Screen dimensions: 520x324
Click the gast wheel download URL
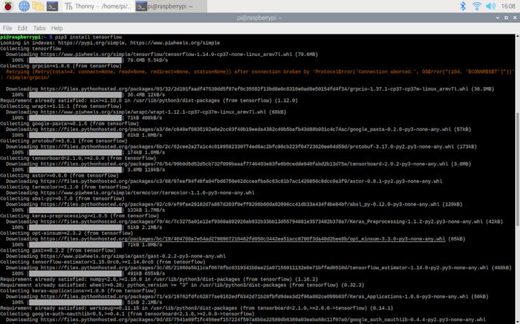[x=133, y=256]
